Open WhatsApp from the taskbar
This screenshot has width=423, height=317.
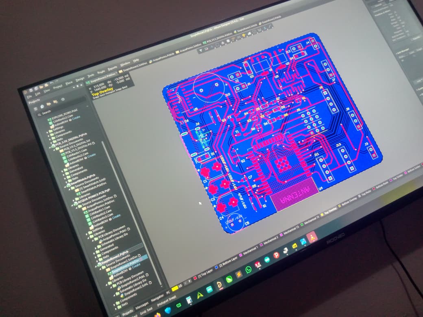click(x=249, y=269)
